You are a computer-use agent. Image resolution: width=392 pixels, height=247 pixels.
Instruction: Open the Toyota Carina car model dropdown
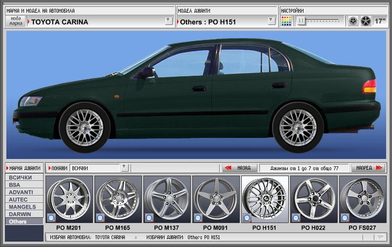click(169, 21)
